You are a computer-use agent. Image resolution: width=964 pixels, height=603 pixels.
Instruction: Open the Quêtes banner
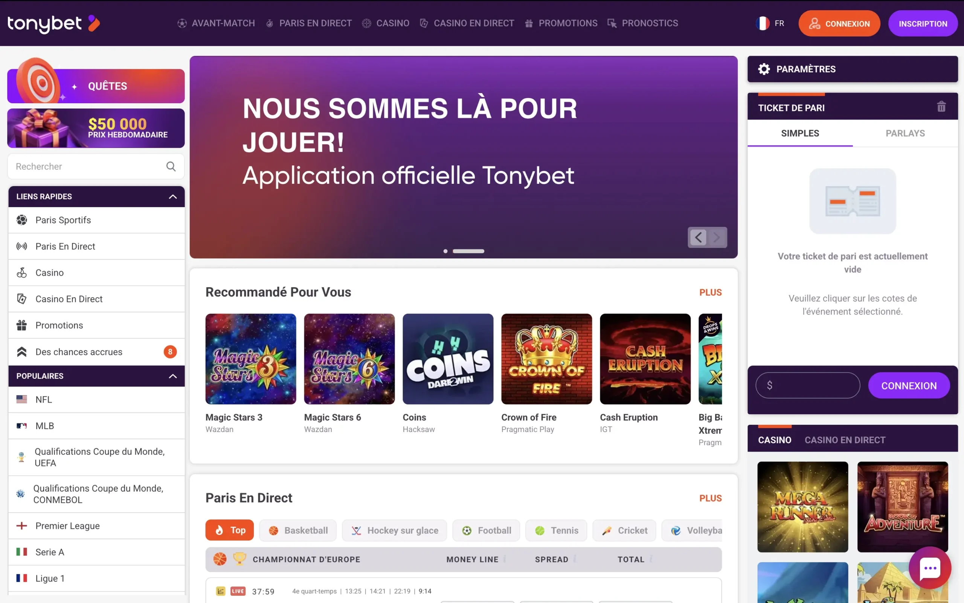coord(96,86)
